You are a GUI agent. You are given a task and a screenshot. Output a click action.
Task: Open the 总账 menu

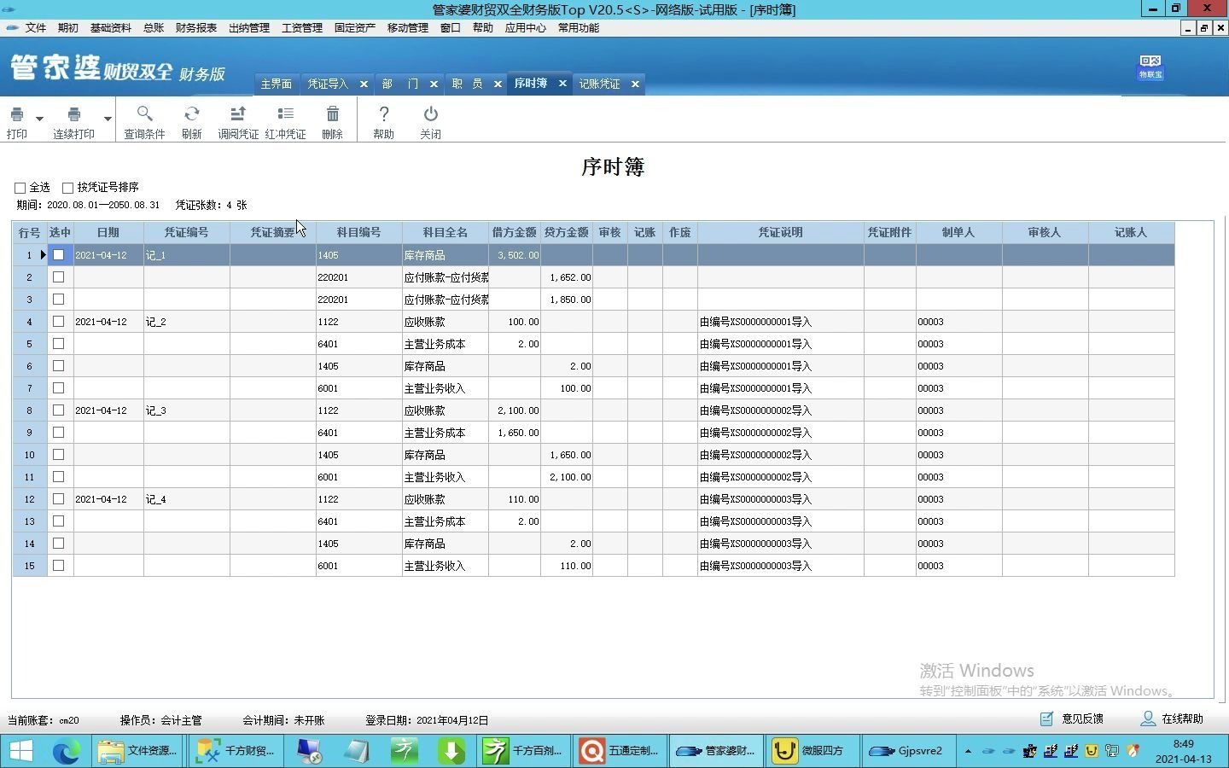click(154, 27)
